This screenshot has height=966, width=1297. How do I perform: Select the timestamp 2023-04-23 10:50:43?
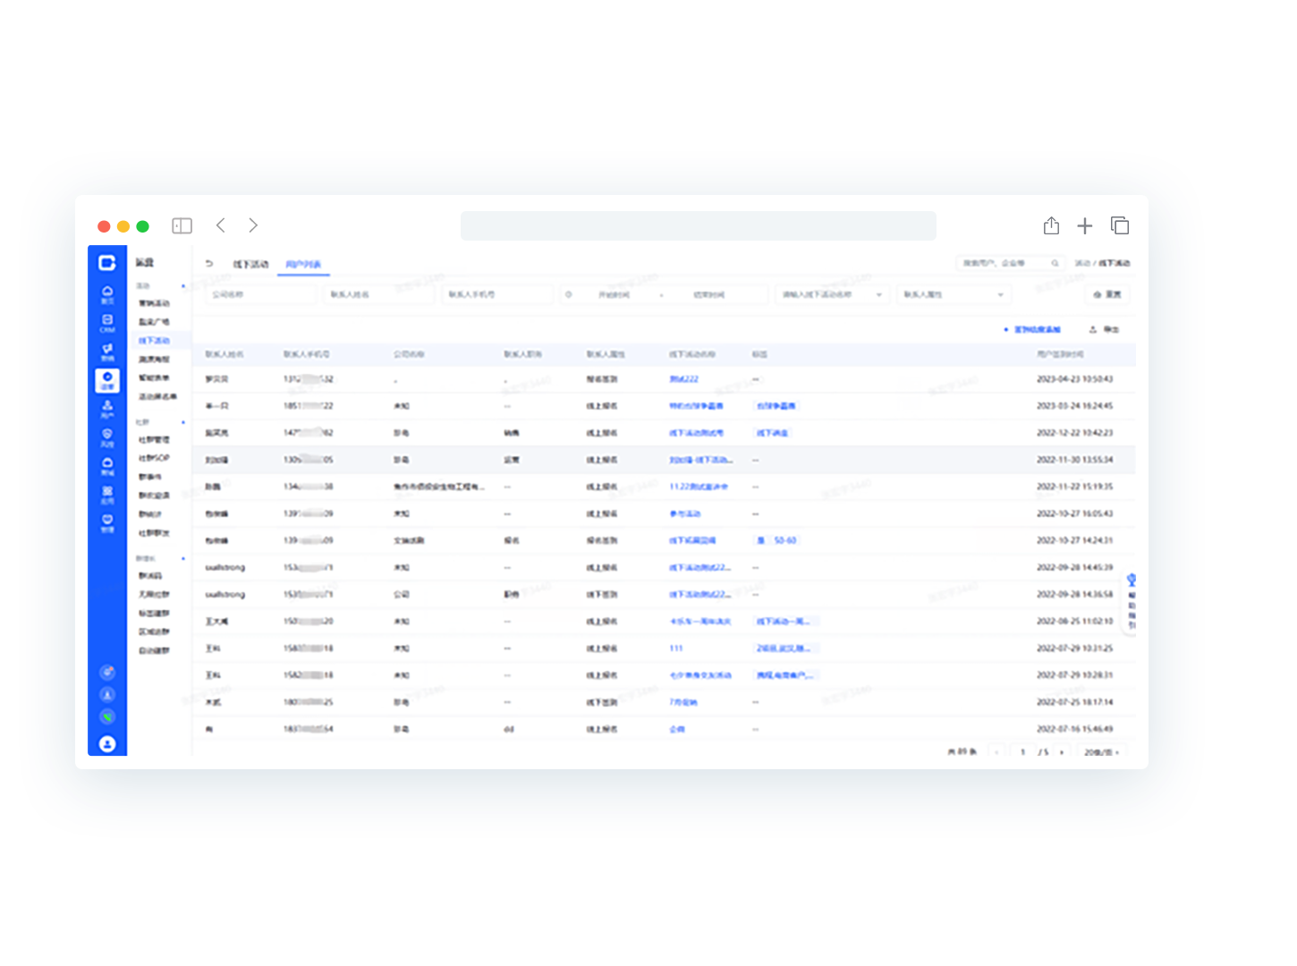(x=1074, y=379)
